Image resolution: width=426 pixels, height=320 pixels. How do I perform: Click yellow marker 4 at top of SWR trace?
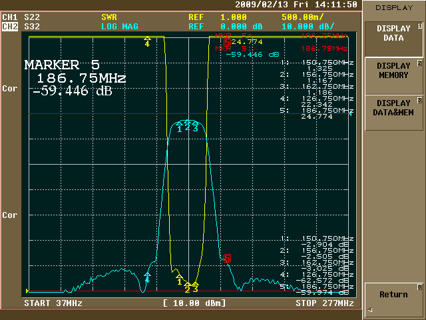147,43
